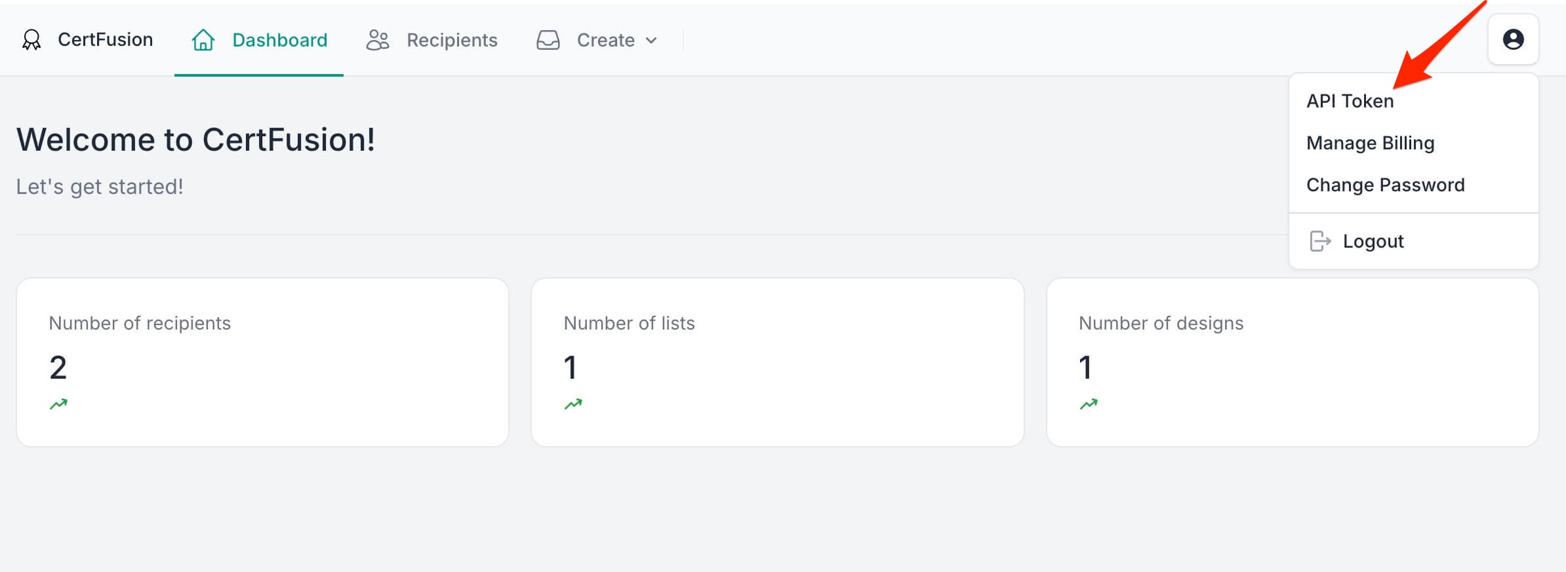Click the CertFusion ribbon award logo icon
Screen dimensions: 1566x572
(31, 40)
